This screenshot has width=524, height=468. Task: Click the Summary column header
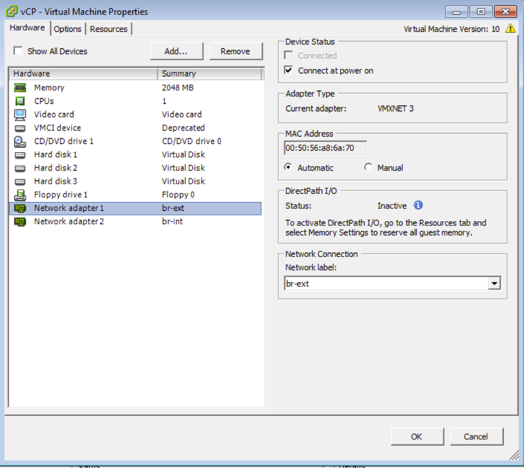(209, 74)
